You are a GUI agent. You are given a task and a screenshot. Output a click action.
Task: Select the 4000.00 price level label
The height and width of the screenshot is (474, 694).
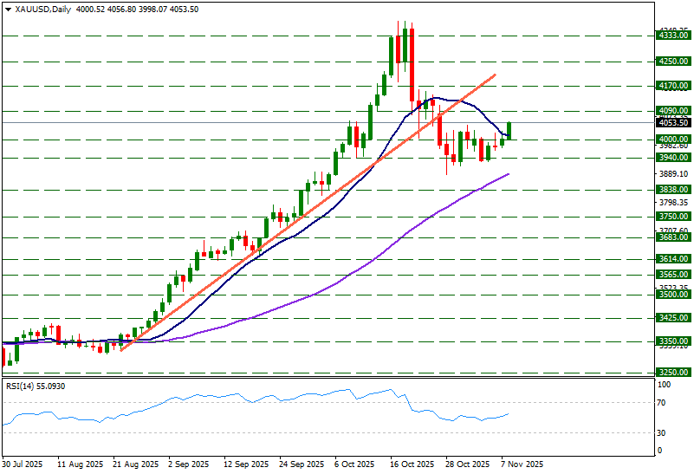coord(672,139)
